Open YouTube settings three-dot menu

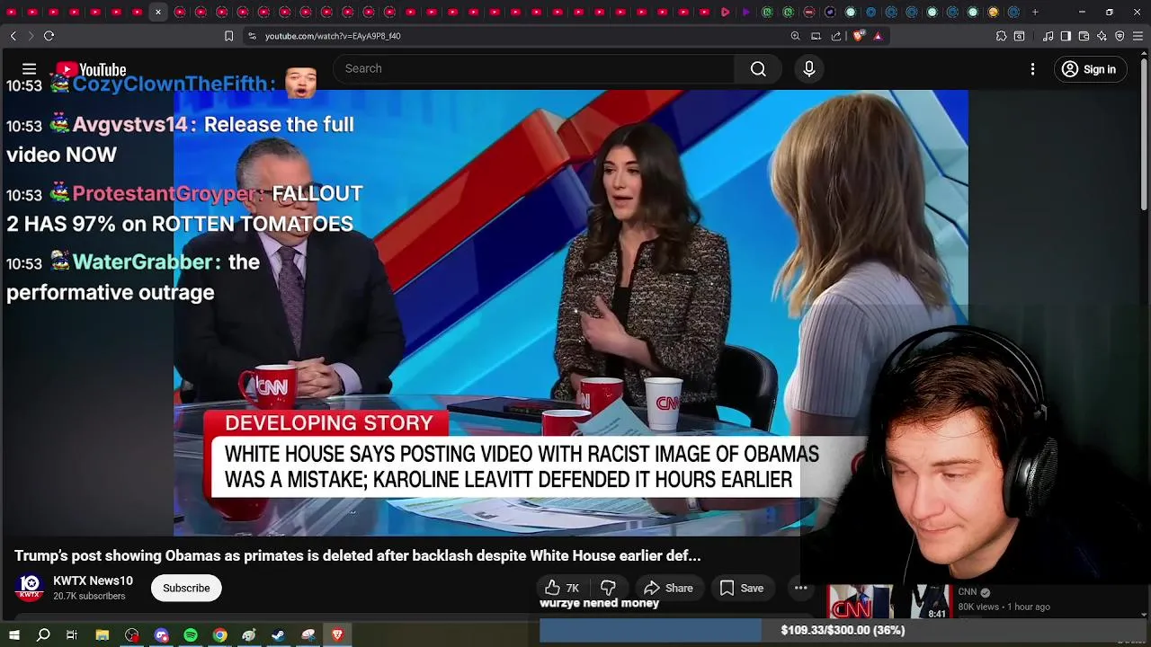coord(1032,69)
